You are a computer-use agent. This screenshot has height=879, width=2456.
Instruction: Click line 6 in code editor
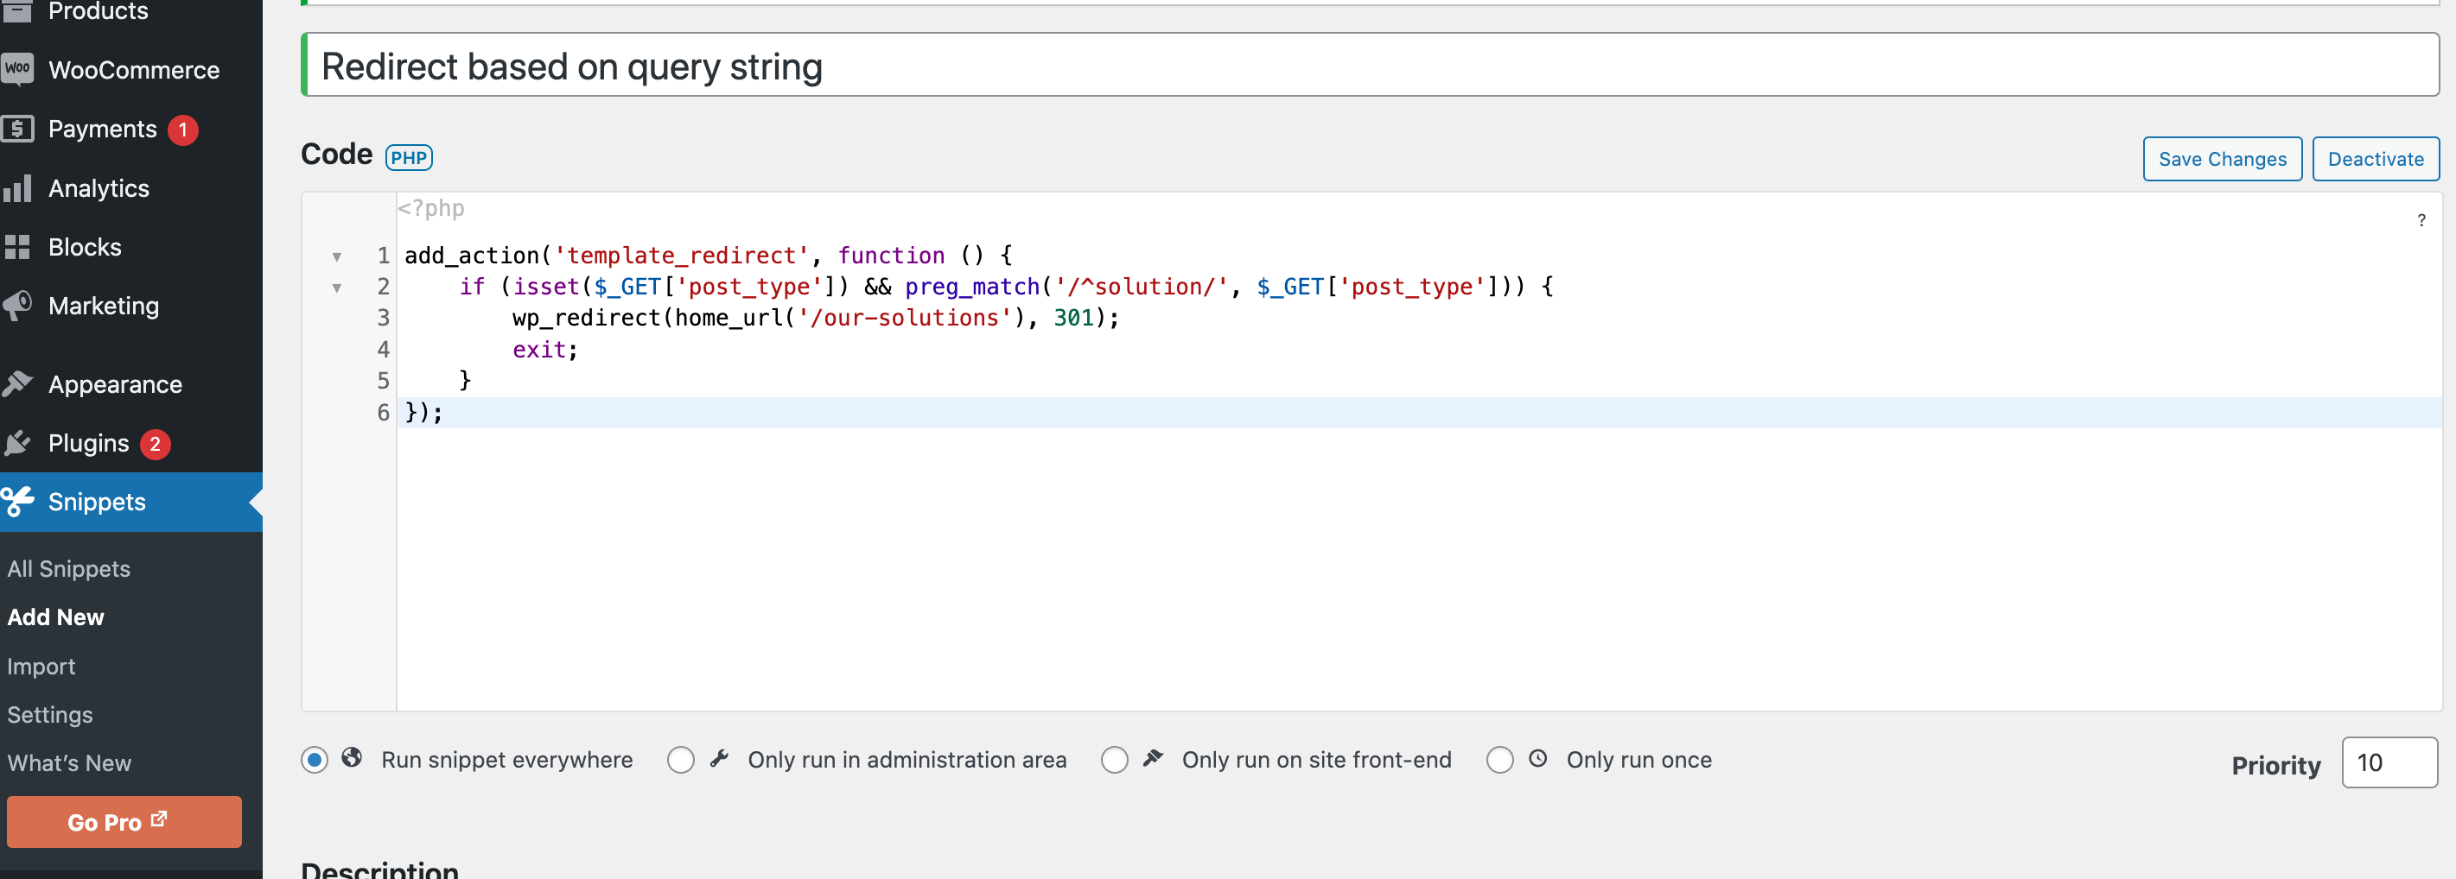pyautogui.click(x=1419, y=413)
